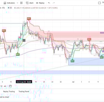Select the SELL label at the chart's highest peak
The image size is (104, 102).
(29, 19)
